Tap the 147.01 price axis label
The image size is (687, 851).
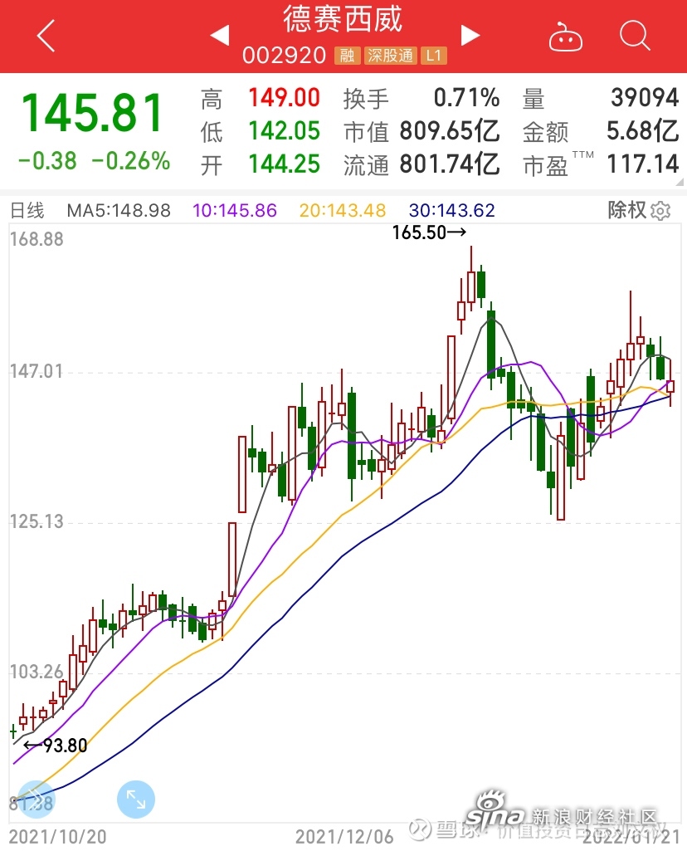(x=37, y=371)
